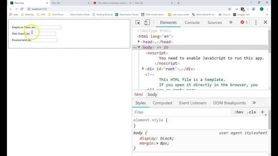Click the Date Joined input field
Screen dimensions: 278x156
pyautogui.click(x=41, y=34)
